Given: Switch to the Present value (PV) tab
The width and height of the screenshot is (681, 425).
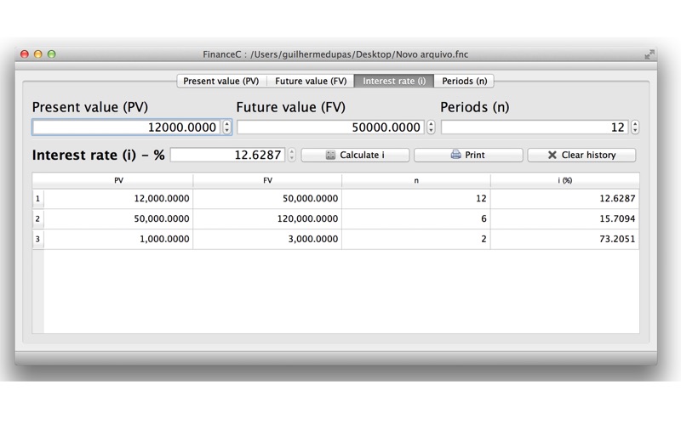Looking at the screenshot, I should pos(221,81).
